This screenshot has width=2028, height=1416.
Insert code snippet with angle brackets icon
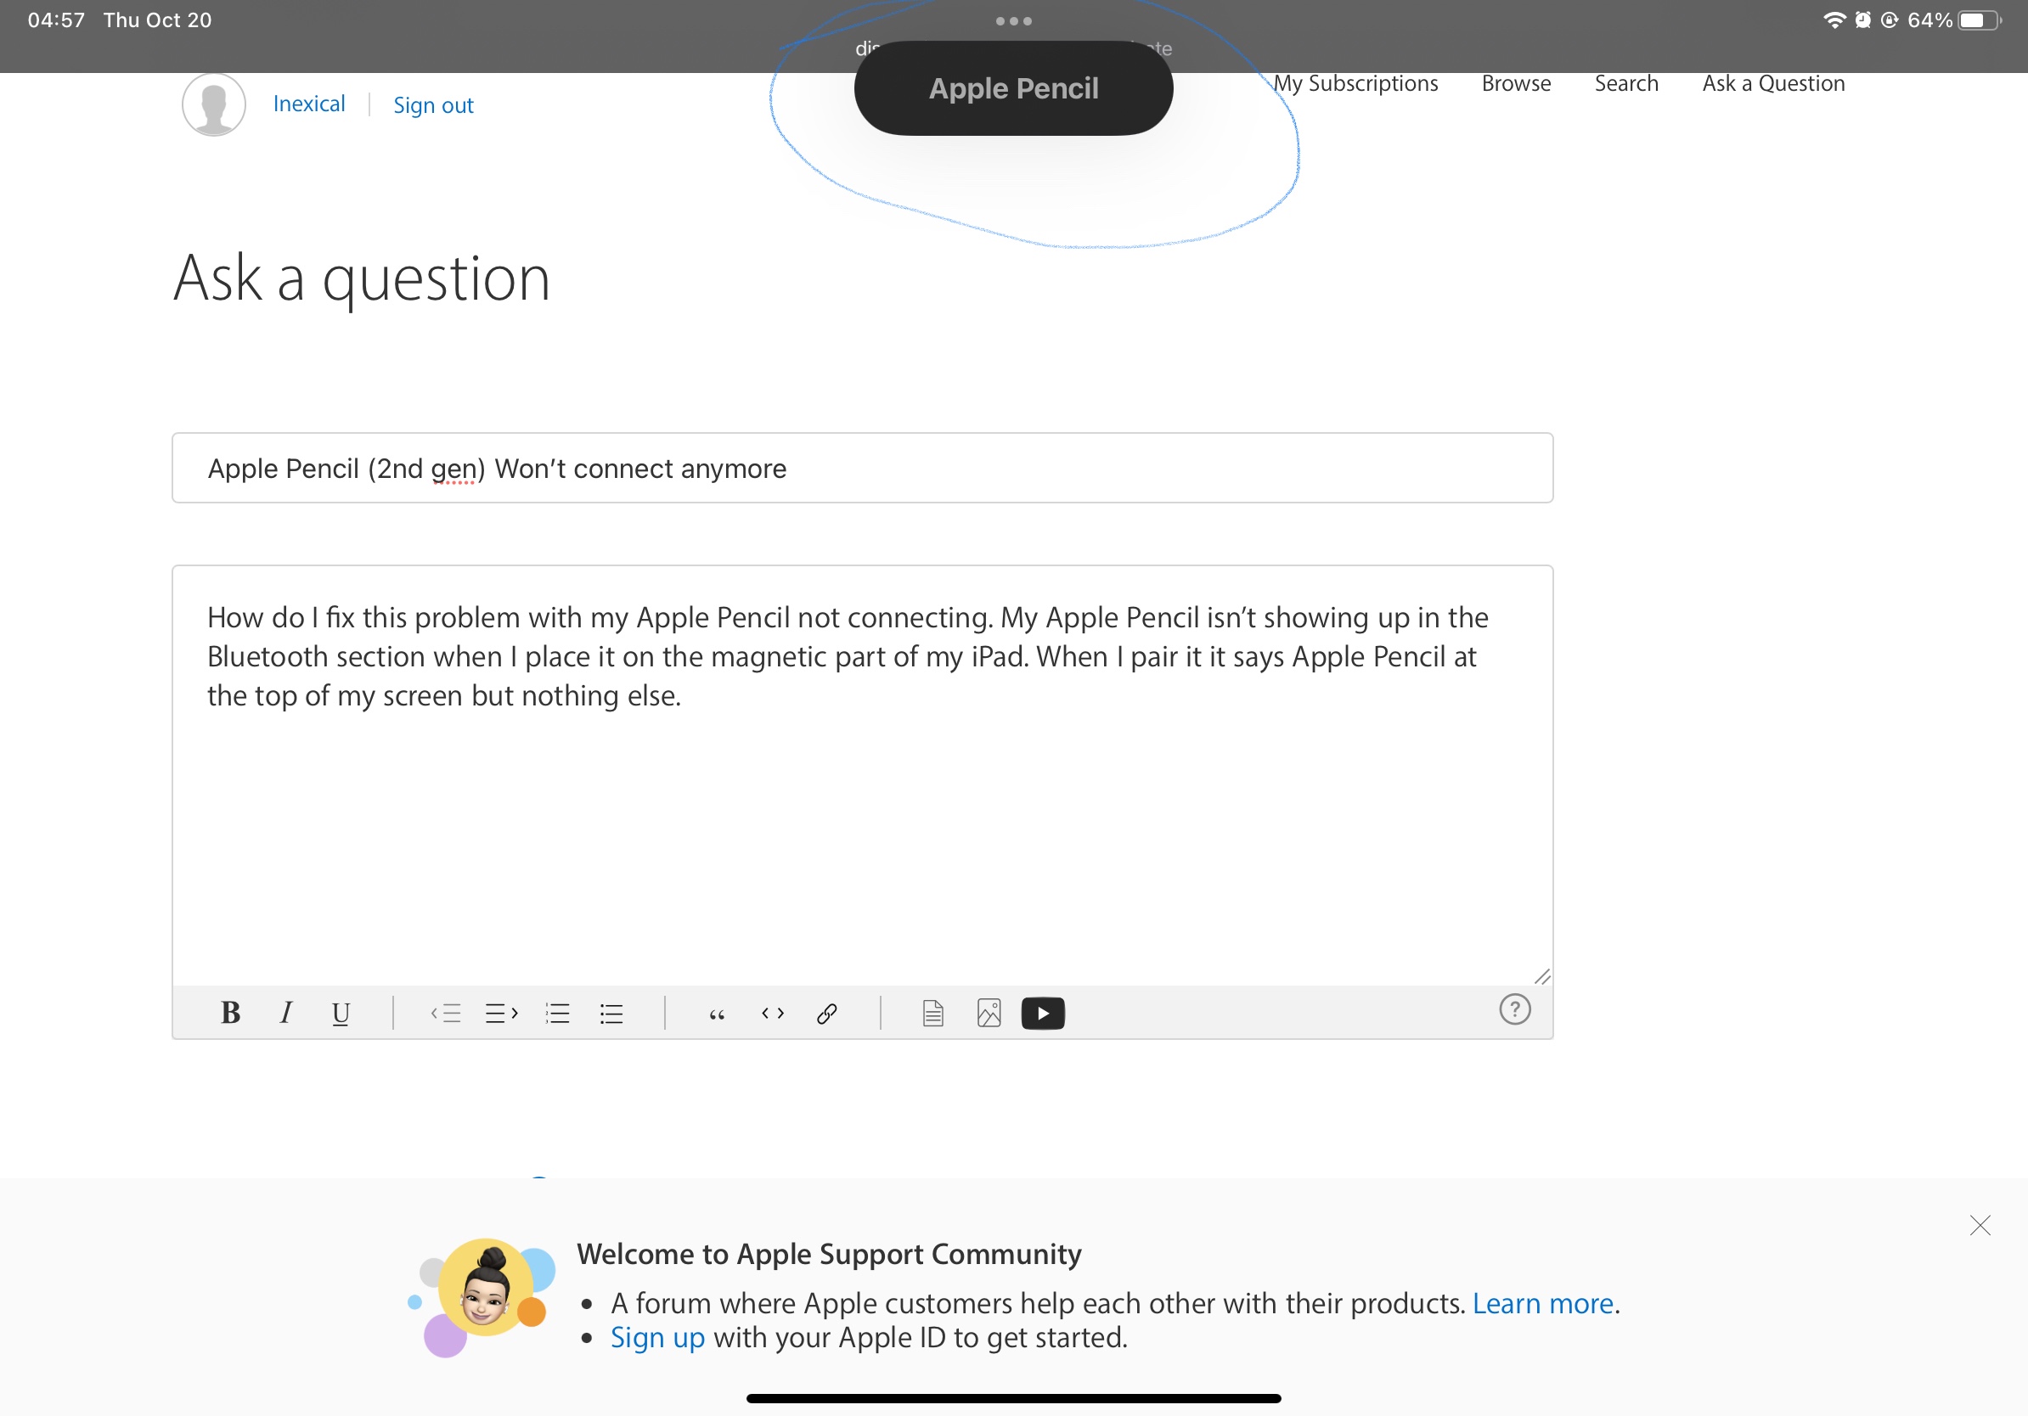[772, 1013]
